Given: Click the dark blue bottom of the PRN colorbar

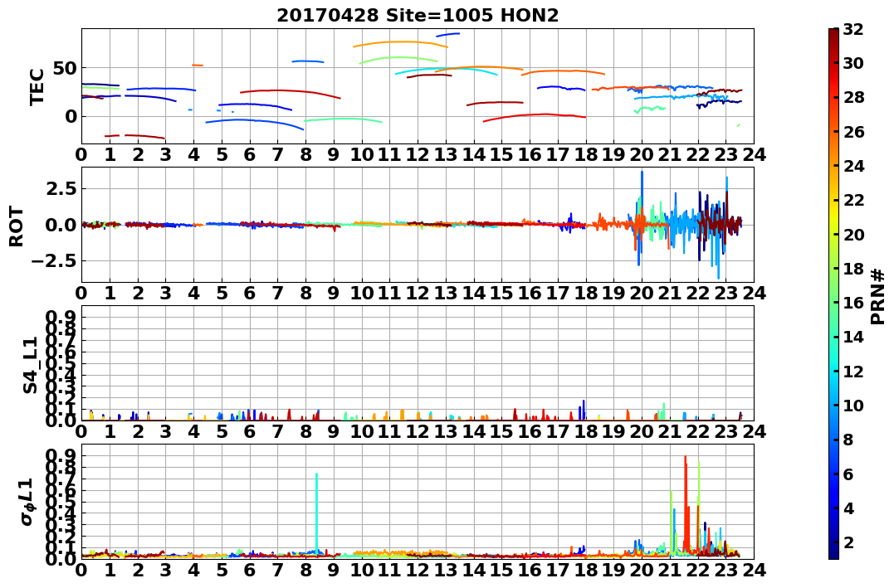Looking at the screenshot, I should pos(833,552).
